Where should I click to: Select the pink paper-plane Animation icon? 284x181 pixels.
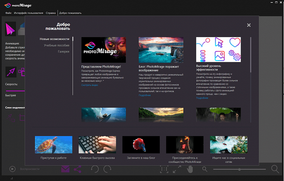coord(10,29)
